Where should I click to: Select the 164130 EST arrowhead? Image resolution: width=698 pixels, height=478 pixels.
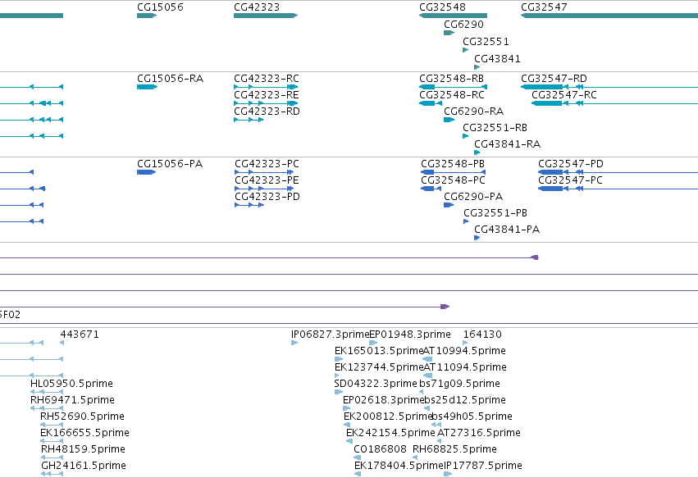(465, 343)
